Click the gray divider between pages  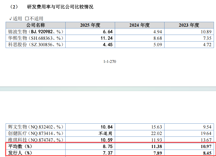click(x=108, y=89)
